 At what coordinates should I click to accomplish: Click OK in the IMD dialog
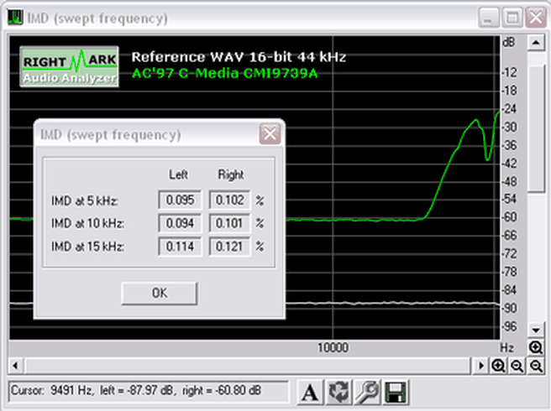click(x=160, y=293)
